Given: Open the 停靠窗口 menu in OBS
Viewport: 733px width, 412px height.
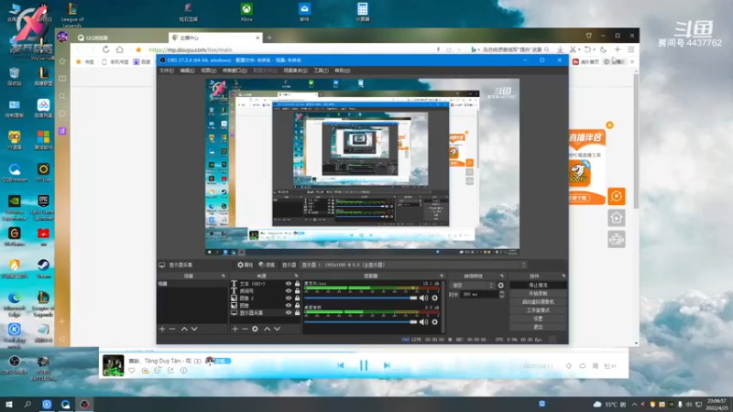Looking at the screenshot, I should (x=235, y=70).
